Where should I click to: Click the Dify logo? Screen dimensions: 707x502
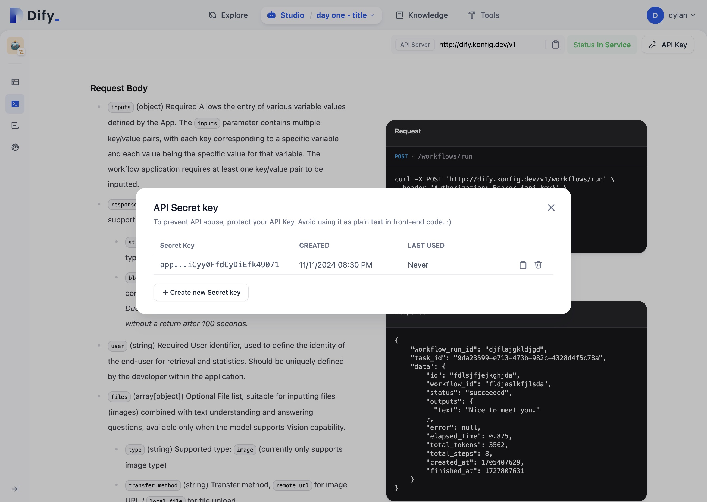(34, 15)
